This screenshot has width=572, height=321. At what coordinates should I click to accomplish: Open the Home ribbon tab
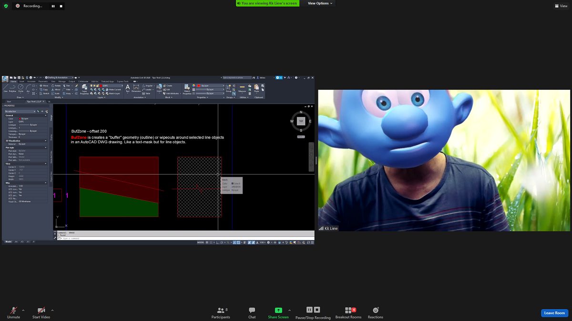point(13,81)
